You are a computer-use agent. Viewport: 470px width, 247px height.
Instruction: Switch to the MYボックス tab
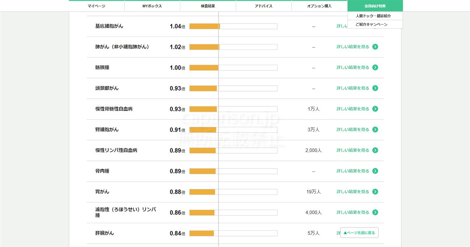[152, 6]
